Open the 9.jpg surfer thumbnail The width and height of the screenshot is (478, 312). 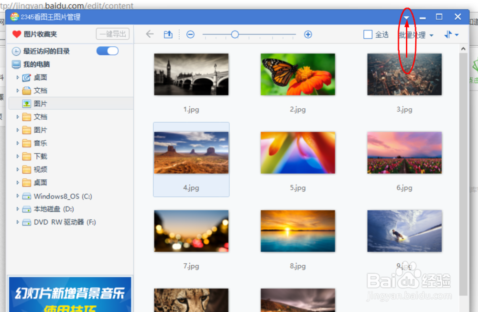[x=404, y=231]
